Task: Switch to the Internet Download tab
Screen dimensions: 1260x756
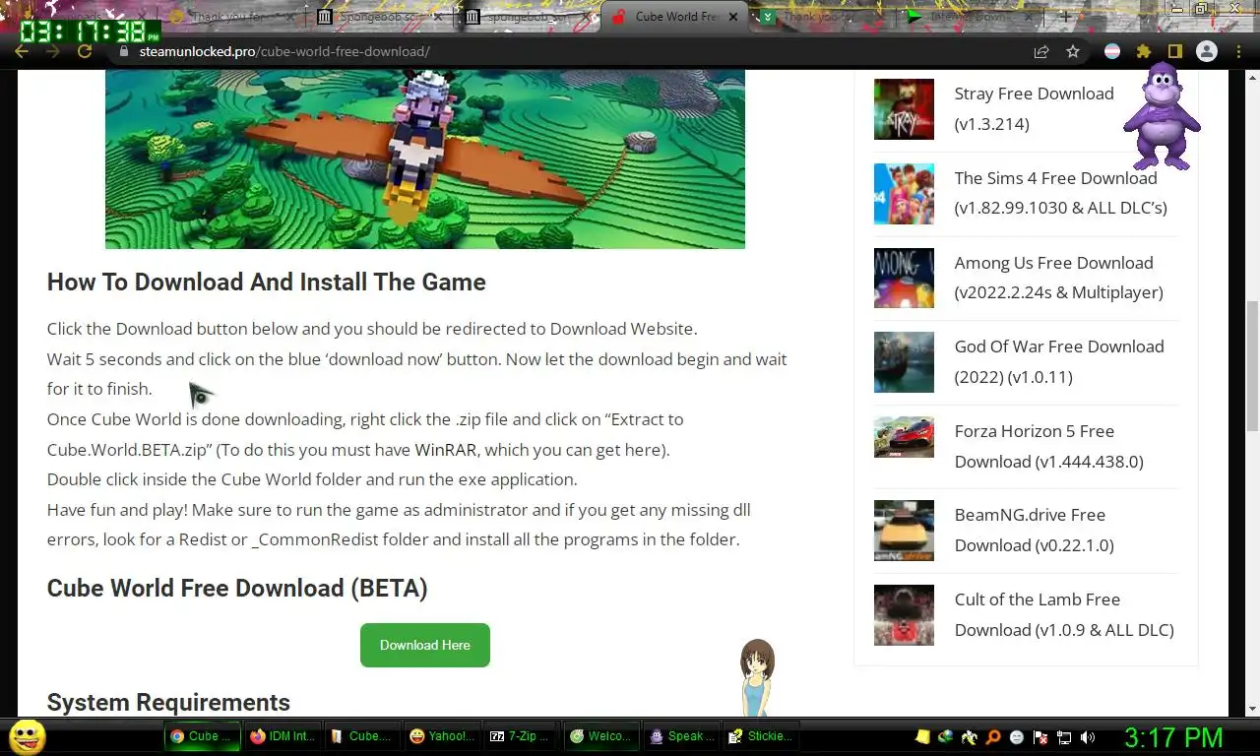Action: pos(970,17)
